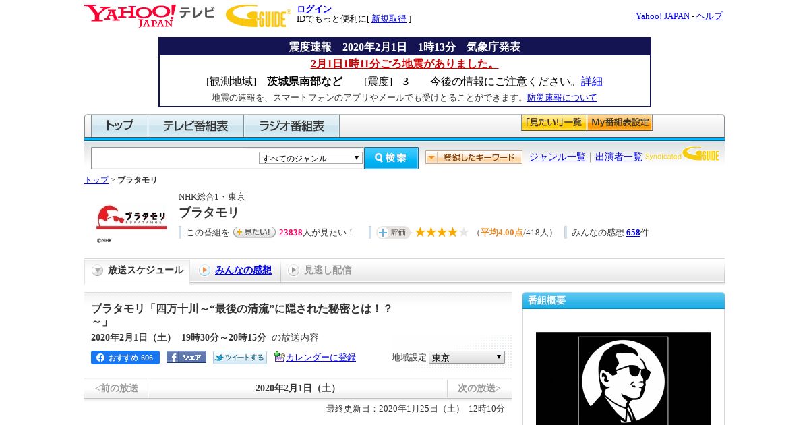Open the ヘルプ link

[709, 16]
